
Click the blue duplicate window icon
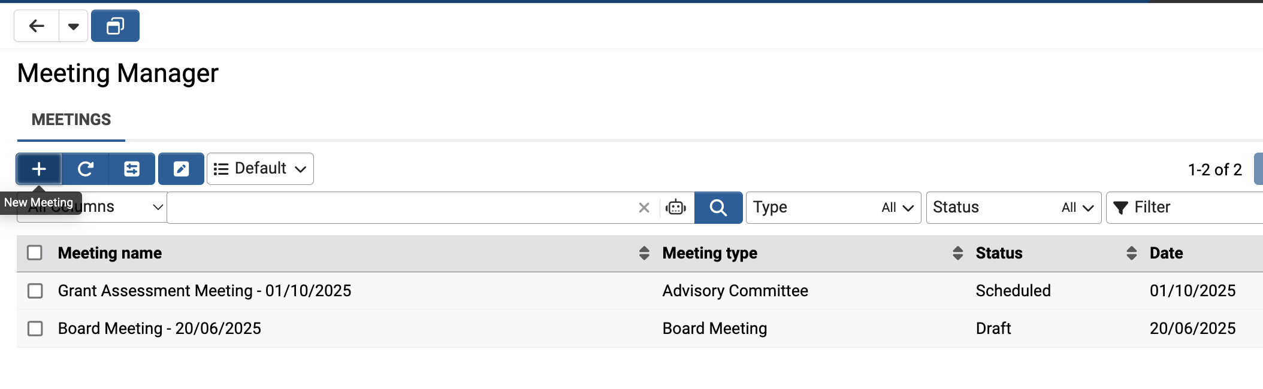pyautogui.click(x=115, y=26)
